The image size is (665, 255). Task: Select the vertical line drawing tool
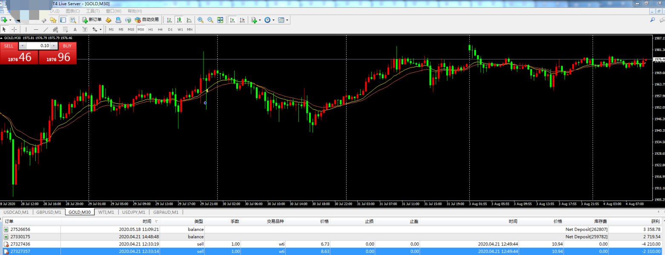tap(26, 29)
